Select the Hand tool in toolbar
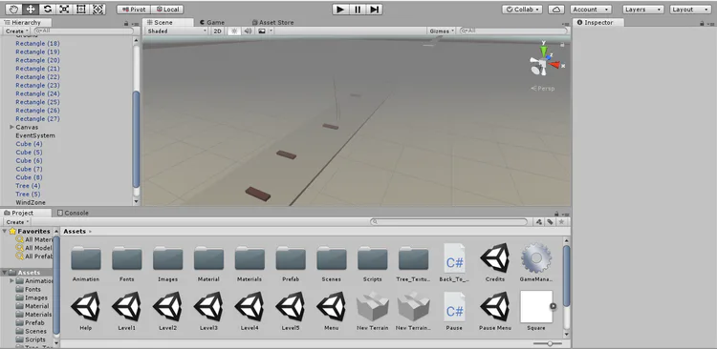The width and height of the screenshot is (717, 349). 13,10
